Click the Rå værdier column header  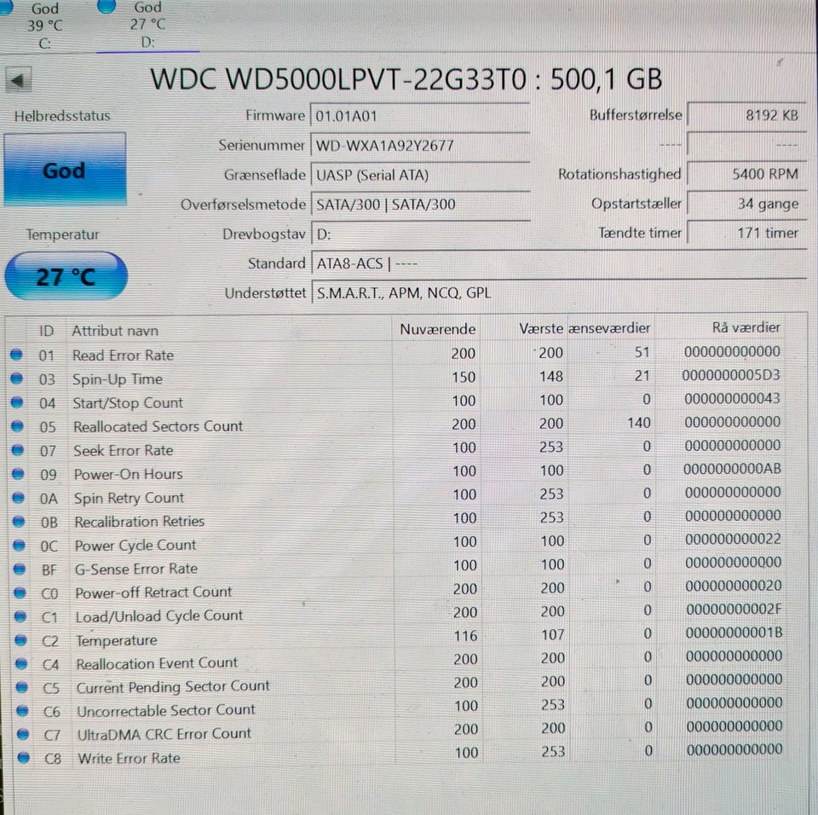tap(746, 327)
